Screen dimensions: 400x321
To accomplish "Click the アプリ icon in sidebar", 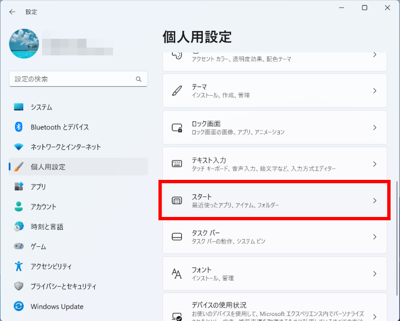I will (19, 187).
